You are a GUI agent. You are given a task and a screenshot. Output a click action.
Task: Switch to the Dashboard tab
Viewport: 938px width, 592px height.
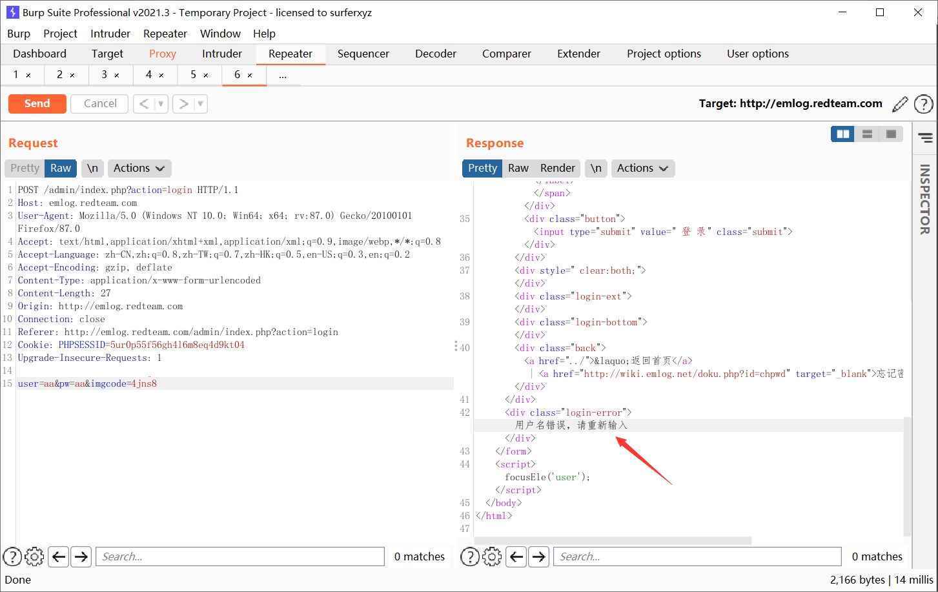click(x=39, y=54)
